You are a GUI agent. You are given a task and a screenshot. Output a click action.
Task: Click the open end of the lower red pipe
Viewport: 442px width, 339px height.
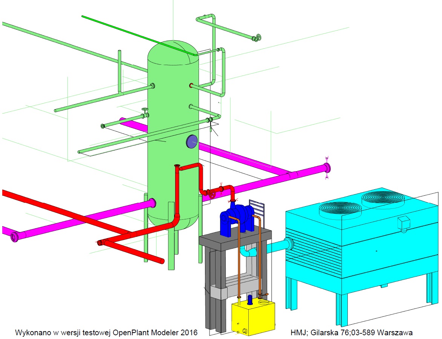click(161, 261)
